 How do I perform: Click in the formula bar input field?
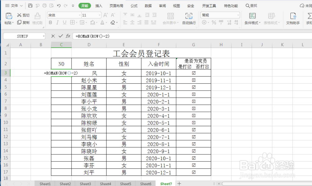pos(192,36)
